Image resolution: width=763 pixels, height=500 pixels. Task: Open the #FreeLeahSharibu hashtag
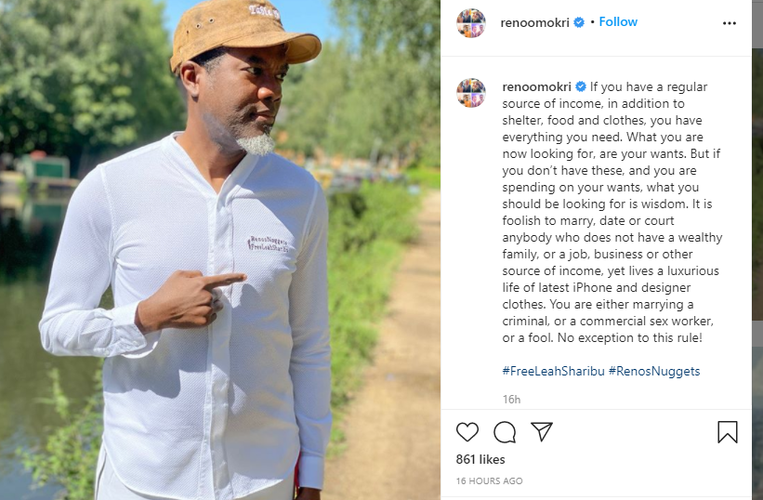click(x=553, y=371)
